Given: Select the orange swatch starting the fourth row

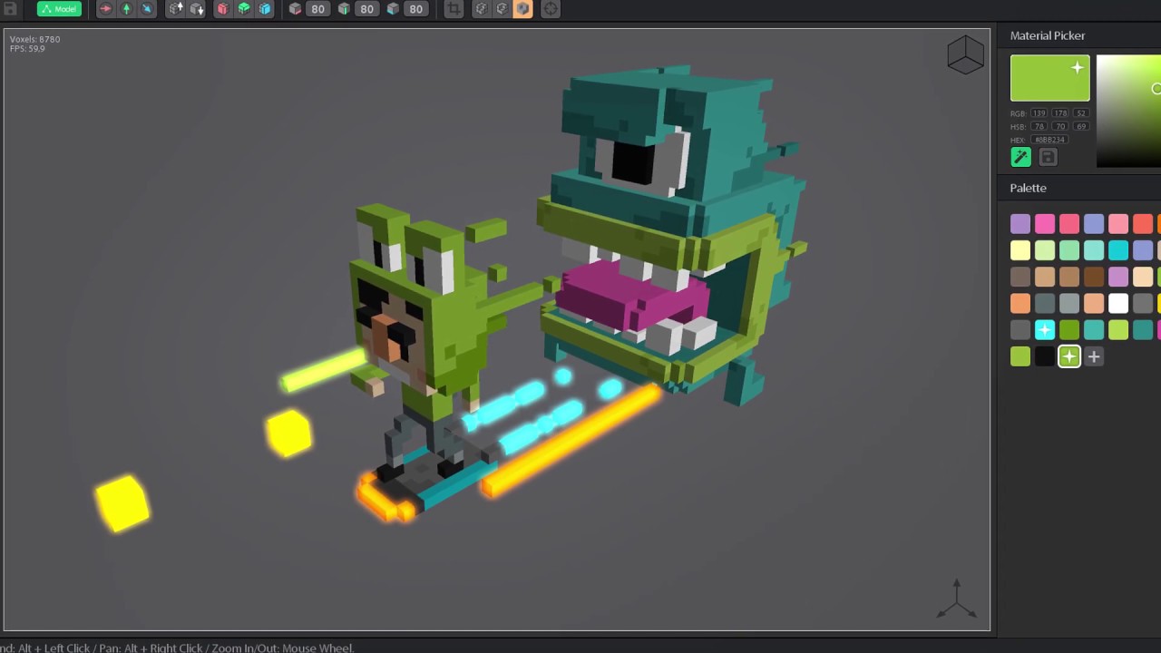Looking at the screenshot, I should tap(1020, 303).
